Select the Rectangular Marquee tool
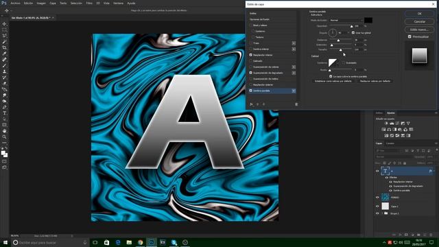439x247 pixels. [5, 30]
